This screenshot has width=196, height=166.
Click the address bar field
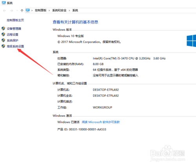point(111,11)
